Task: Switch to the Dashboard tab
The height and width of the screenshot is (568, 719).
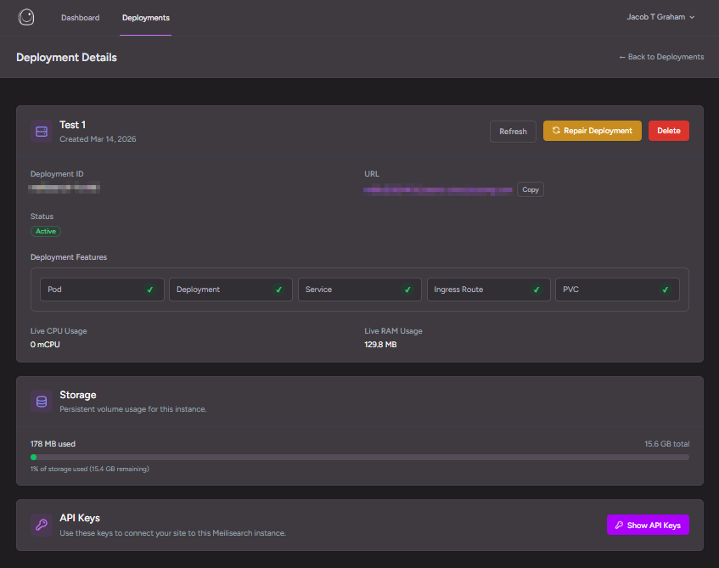Action: (80, 17)
